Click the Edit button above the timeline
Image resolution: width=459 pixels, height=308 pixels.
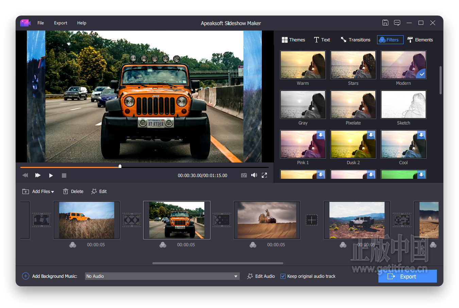[99, 191]
